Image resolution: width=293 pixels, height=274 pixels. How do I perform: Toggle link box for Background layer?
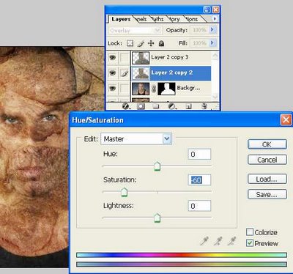125,89
